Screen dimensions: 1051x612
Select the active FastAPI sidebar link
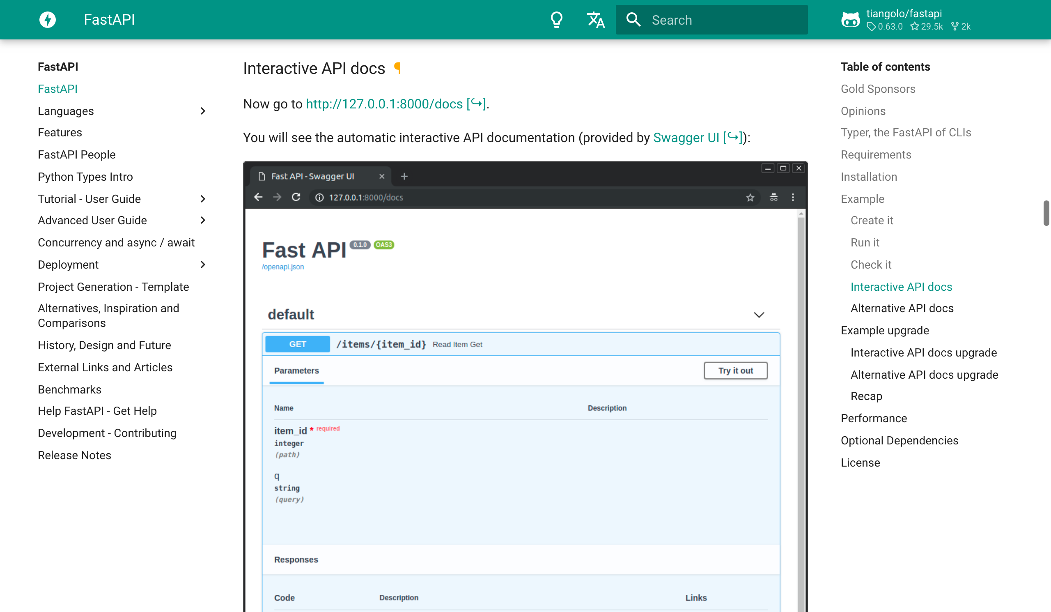[x=58, y=89]
